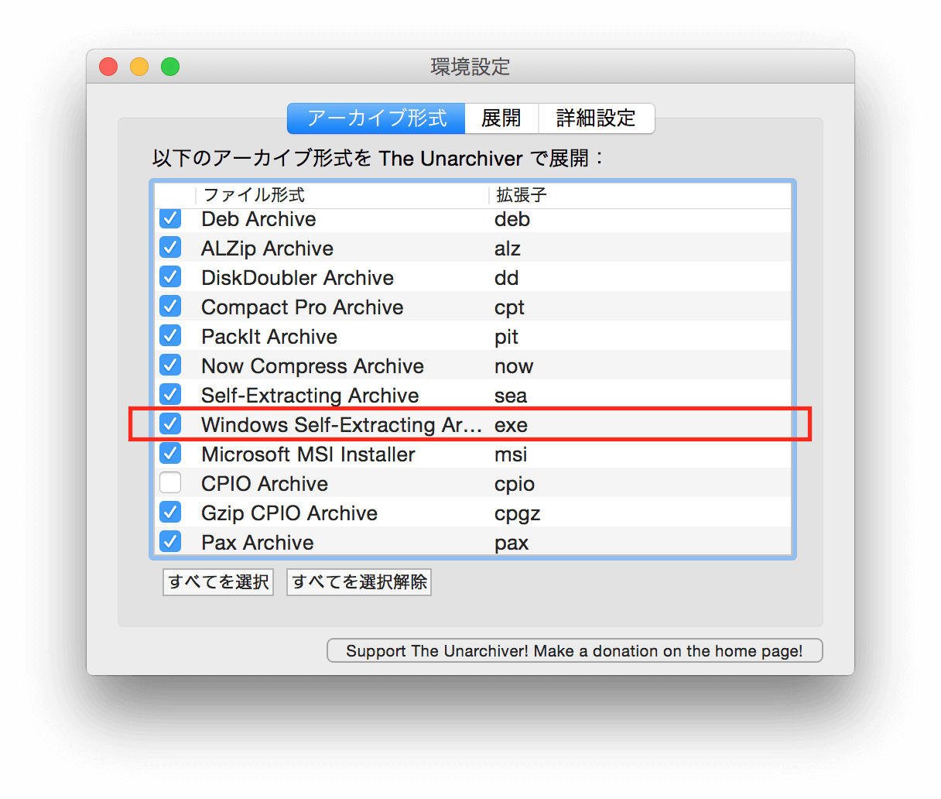This screenshot has width=941, height=799.
Task: Select PackIt Archive row text
Action: pyautogui.click(x=269, y=337)
